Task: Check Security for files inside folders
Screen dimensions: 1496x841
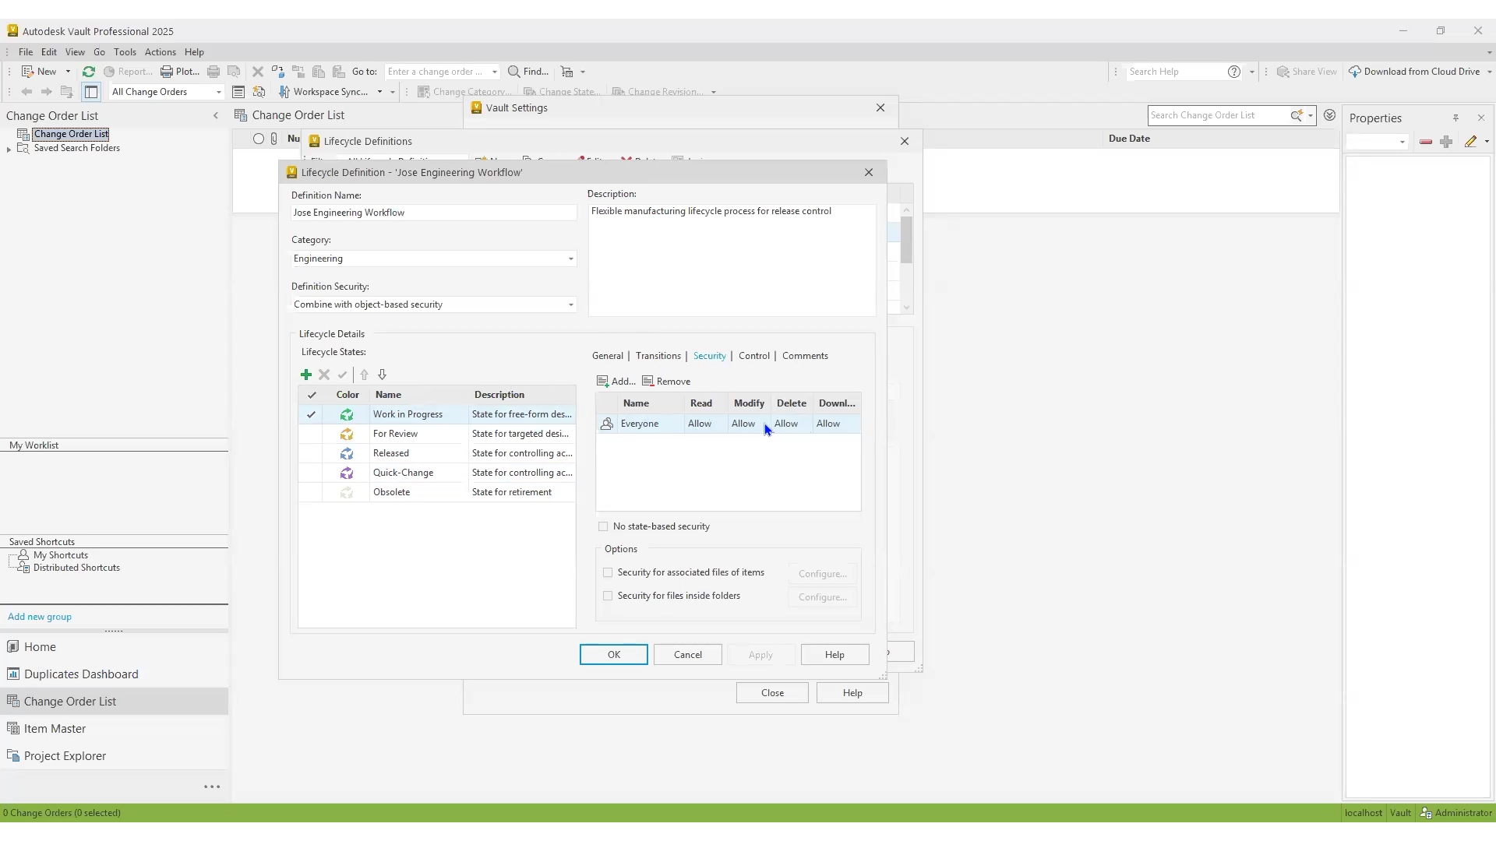Action: pyautogui.click(x=608, y=596)
